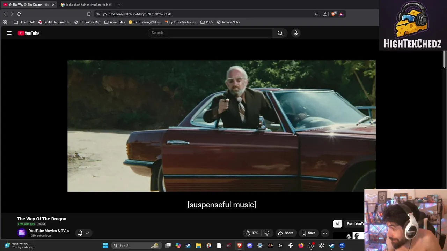Select the youtube.com address bar URL

(x=137, y=14)
